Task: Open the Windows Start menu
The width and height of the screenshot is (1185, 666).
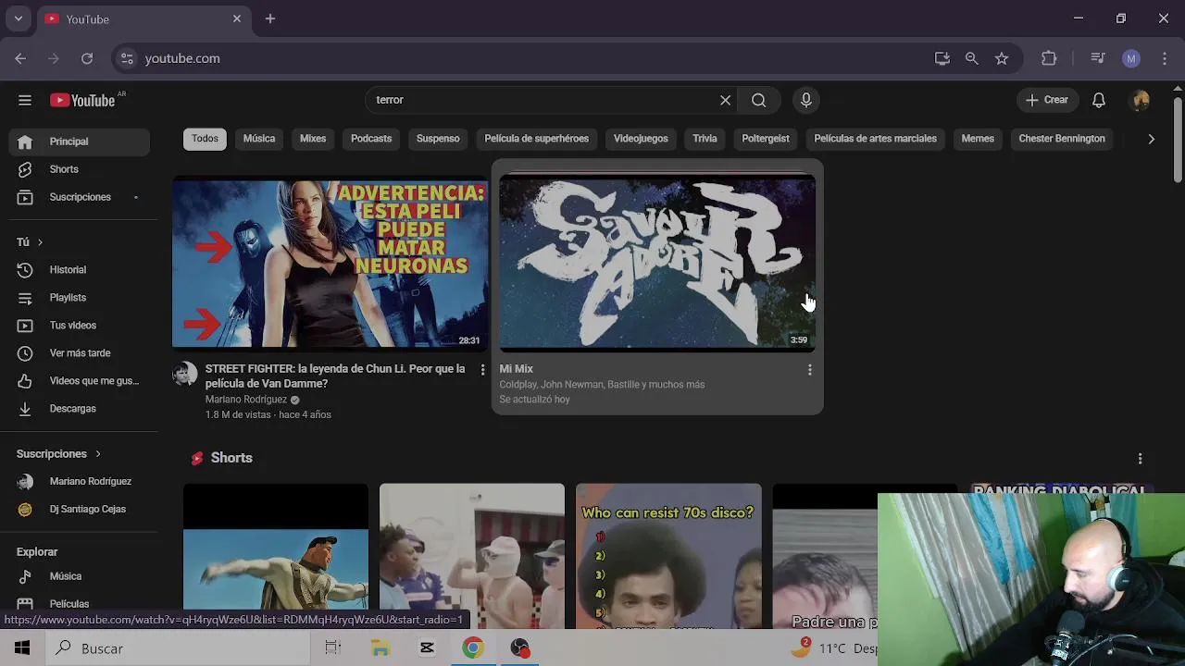Action: click(22, 648)
